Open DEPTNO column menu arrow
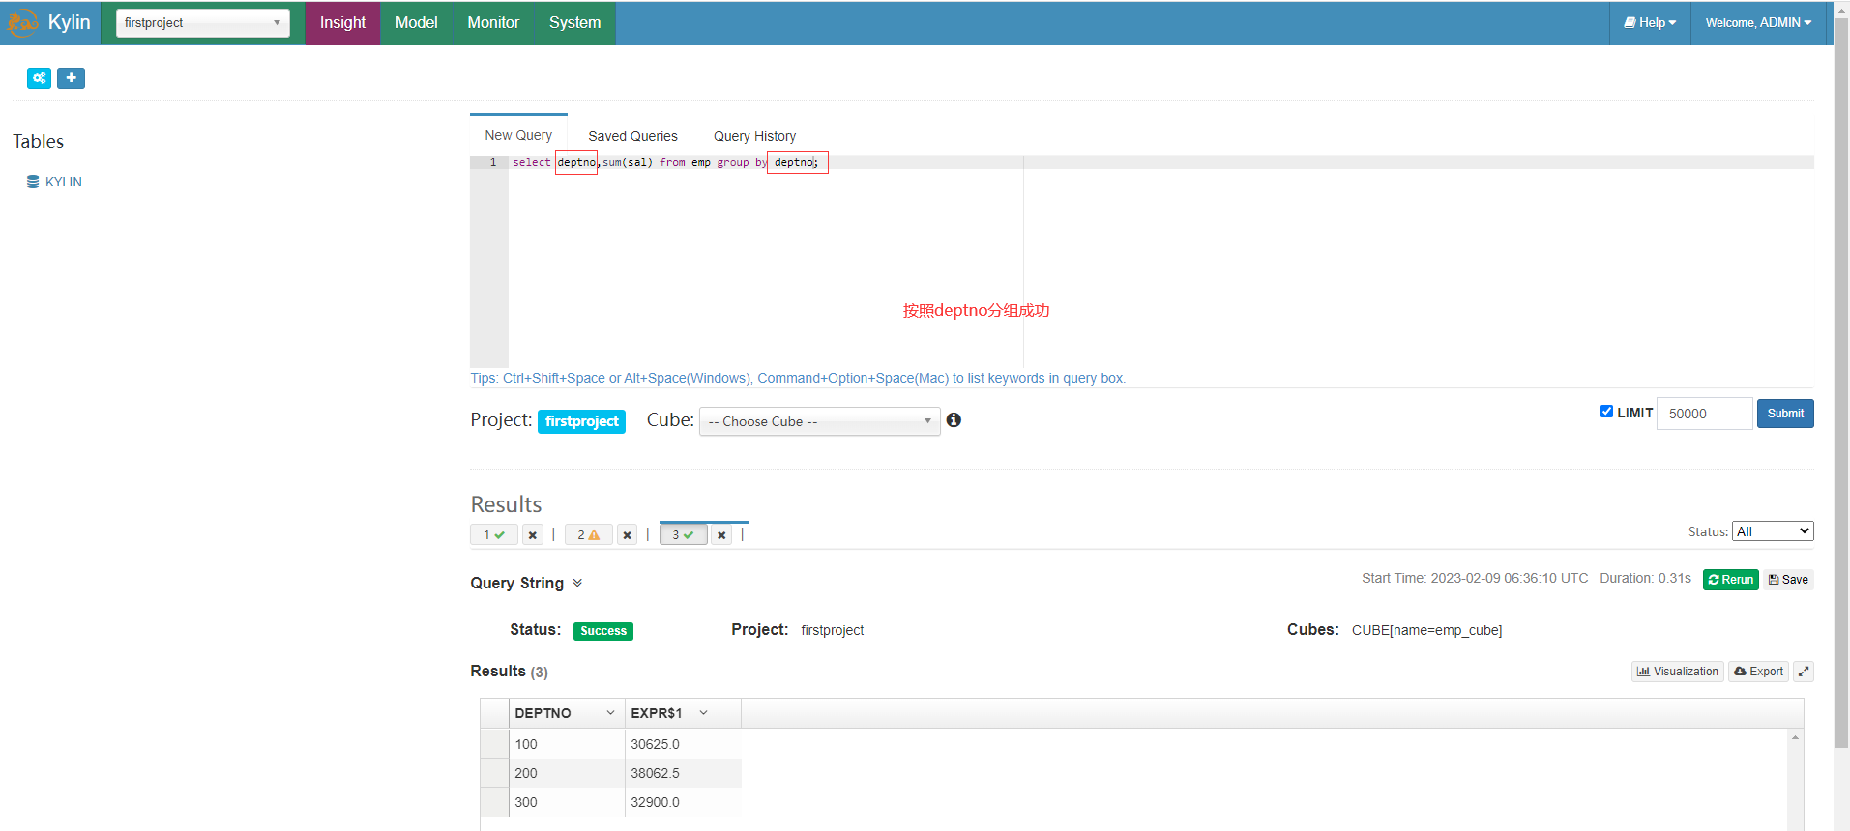 click(x=610, y=713)
